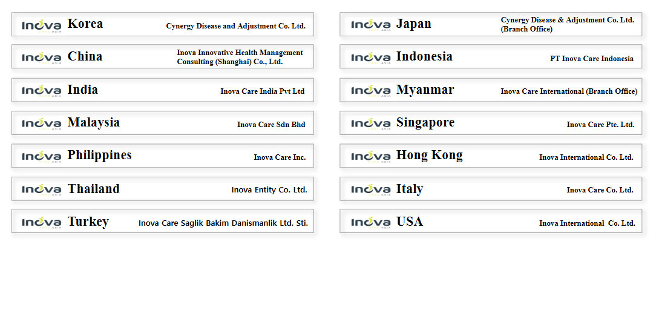Viewport: 662px width, 325px height.
Task: Click 'Inova Care Saglik Bakim Danismanlik Ltd. Sti.'
Action: pyautogui.click(x=223, y=223)
